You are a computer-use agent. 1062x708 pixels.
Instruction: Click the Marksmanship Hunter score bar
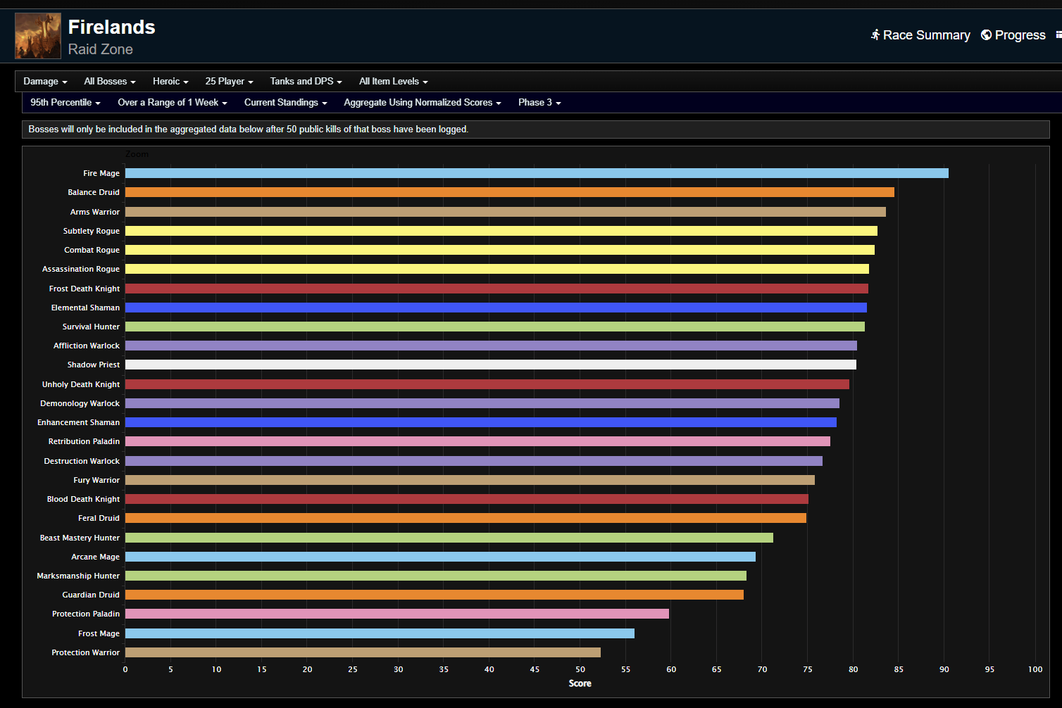point(436,576)
